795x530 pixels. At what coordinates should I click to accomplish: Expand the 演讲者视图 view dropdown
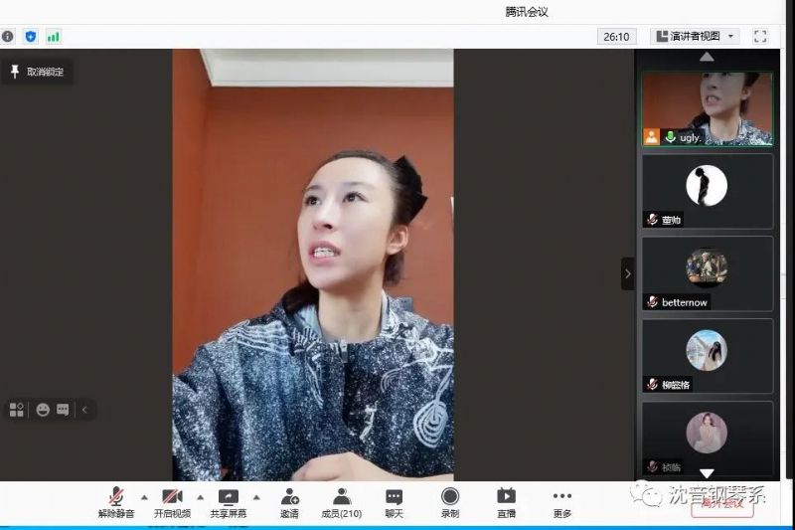[x=696, y=36]
